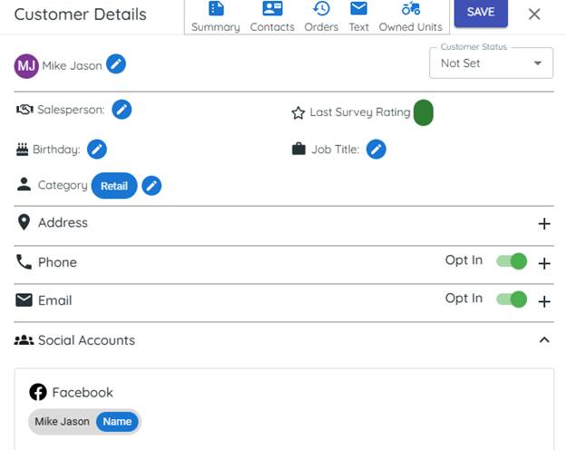
Task: Open the Summary tab
Action: point(216,16)
